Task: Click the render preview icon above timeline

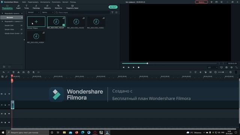Action: pos(190,72)
